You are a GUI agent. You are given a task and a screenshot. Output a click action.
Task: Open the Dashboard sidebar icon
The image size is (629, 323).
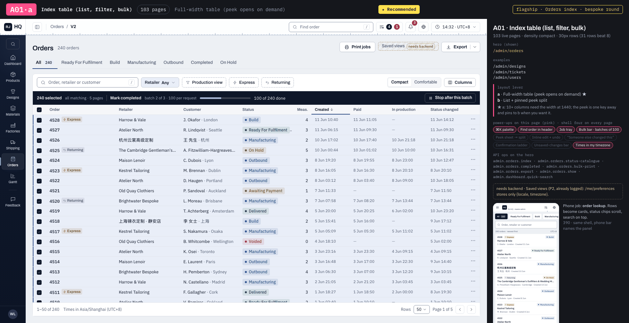point(13,60)
